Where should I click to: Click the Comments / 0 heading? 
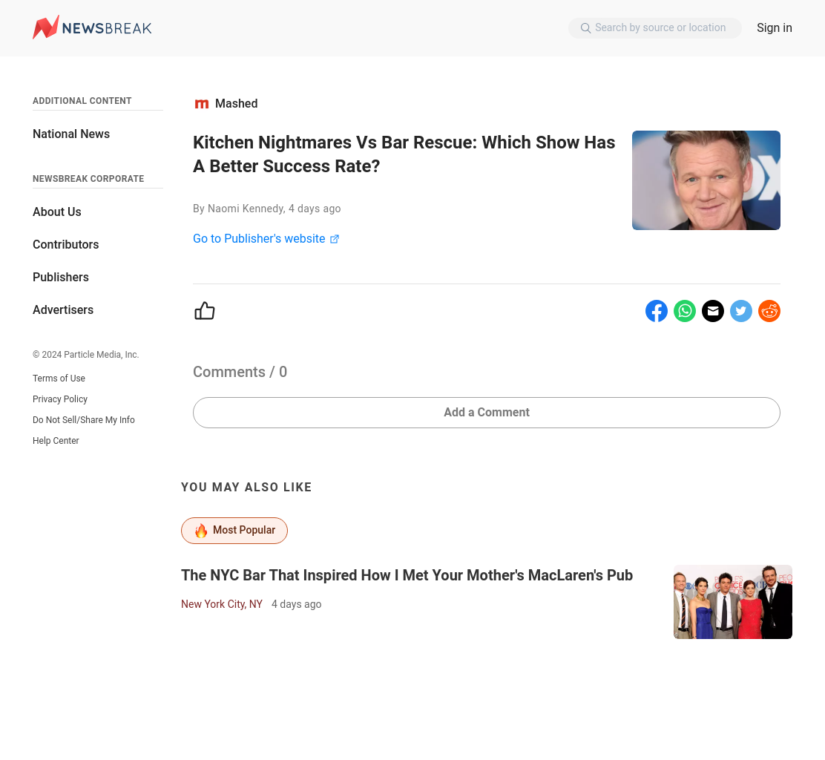[x=240, y=372]
